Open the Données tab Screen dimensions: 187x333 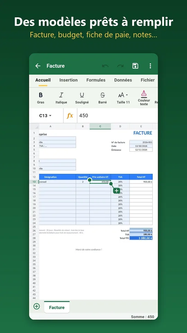pyautogui.click(x=123, y=80)
